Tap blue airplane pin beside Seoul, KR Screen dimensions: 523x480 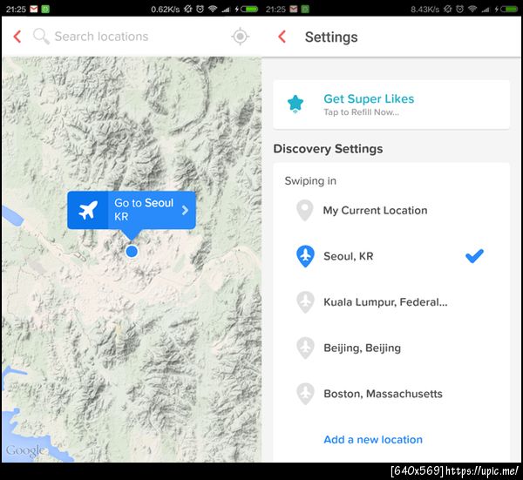coord(305,256)
